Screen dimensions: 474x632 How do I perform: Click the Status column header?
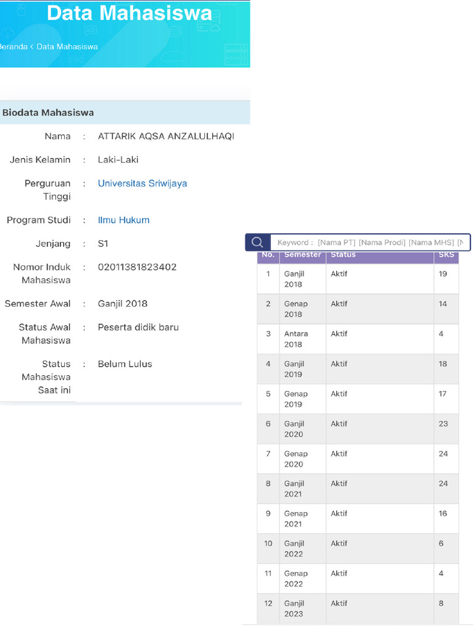pyautogui.click(x=343, y=255)
